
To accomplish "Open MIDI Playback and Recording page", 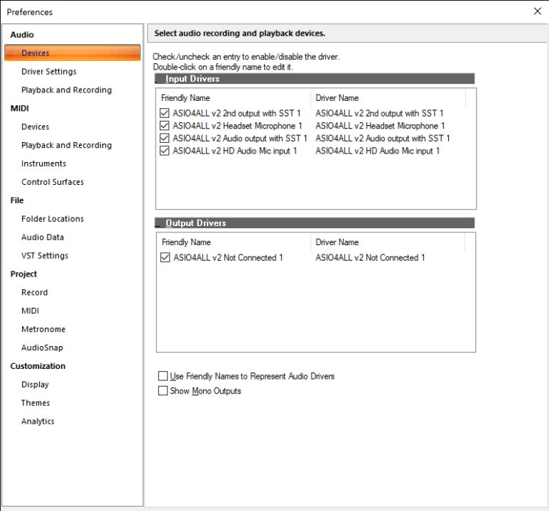I will [x=67, y=145].
